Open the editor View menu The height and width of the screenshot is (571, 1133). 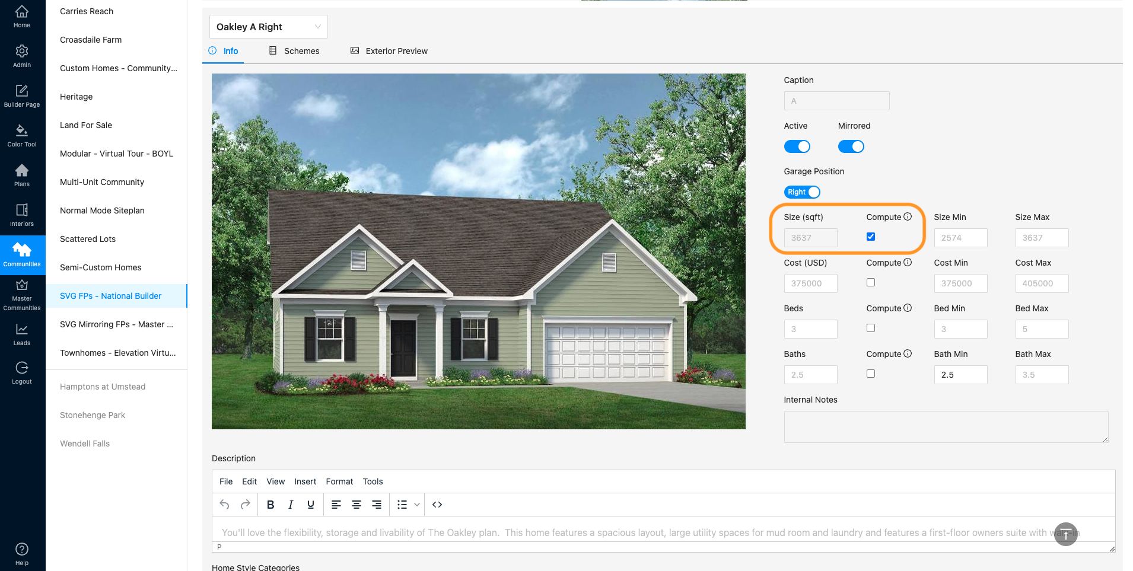[275, 481]
